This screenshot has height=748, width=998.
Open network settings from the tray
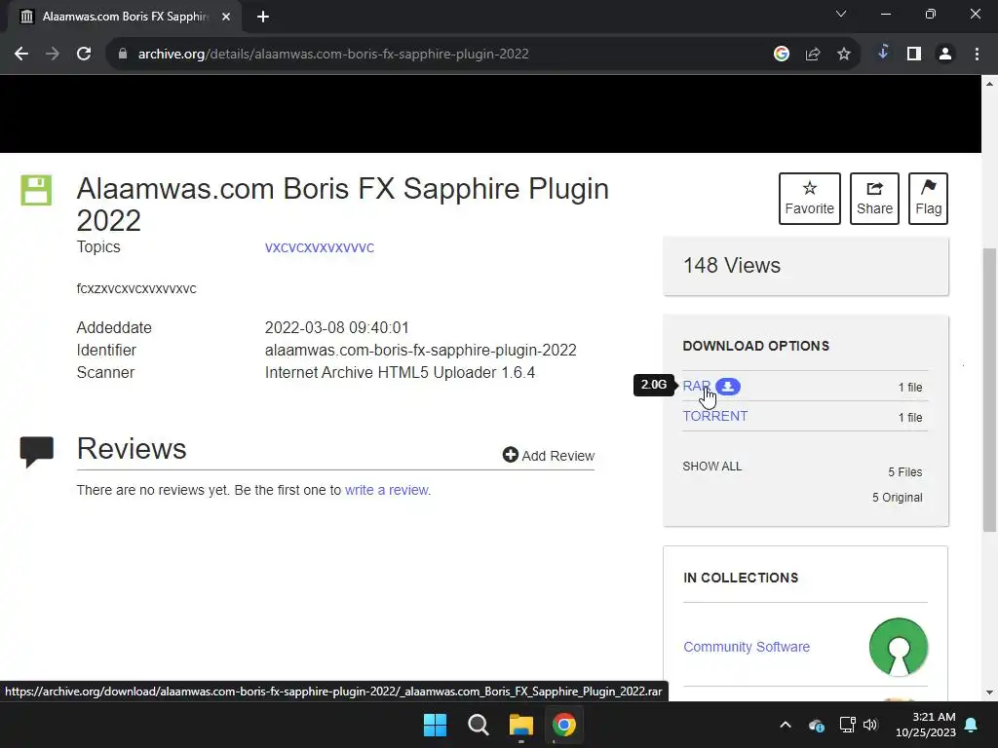pos(847,725)
